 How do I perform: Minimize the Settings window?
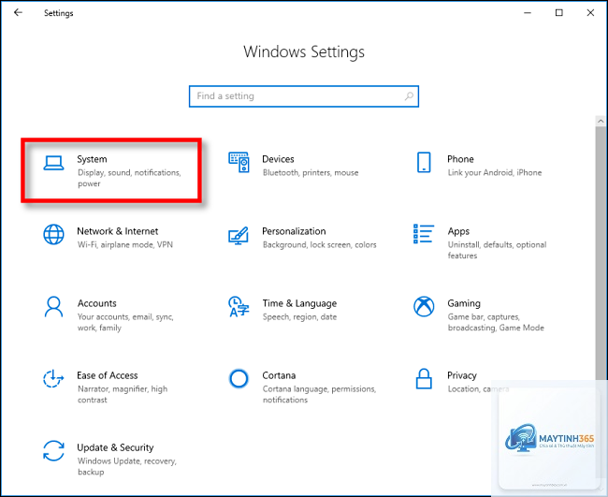(528, 13)
